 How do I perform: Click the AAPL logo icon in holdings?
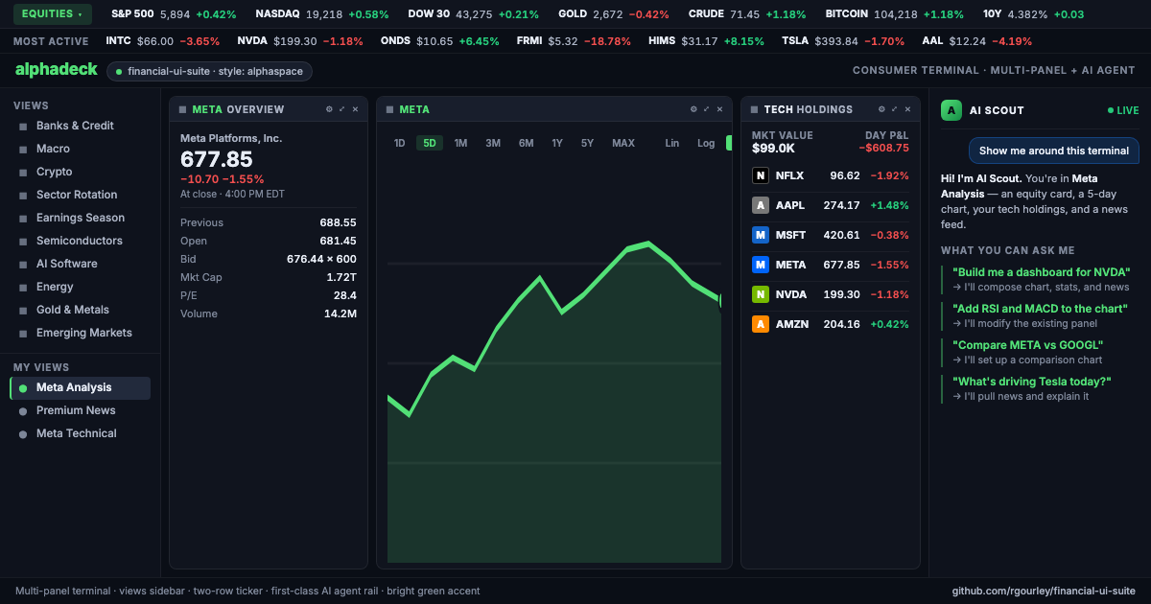pos(761,205)
